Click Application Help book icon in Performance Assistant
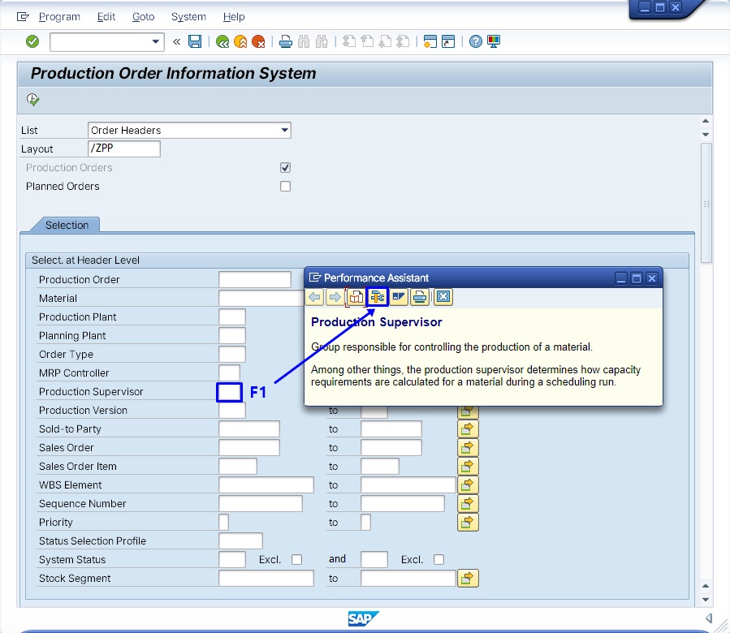The height and width of the screenshot is (633, 730). click(x=356, y=297)
